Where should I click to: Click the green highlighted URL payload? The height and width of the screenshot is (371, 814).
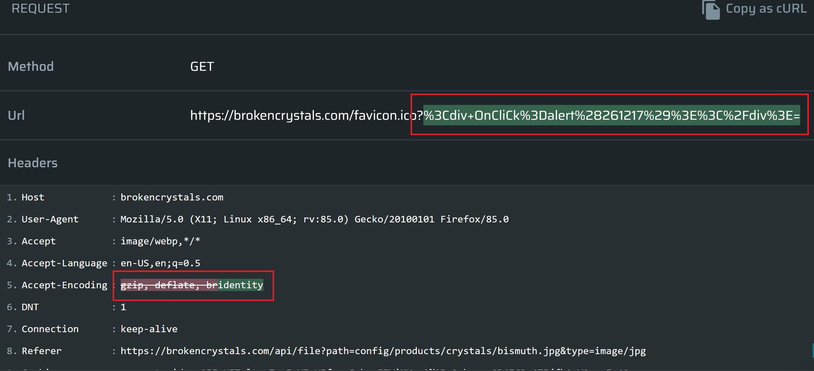pos(611,115)
